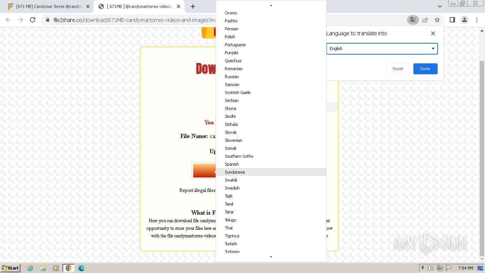Click the volume speaker tray icon
The height and width of the screenshot is (273, 485).
point(431,268)
